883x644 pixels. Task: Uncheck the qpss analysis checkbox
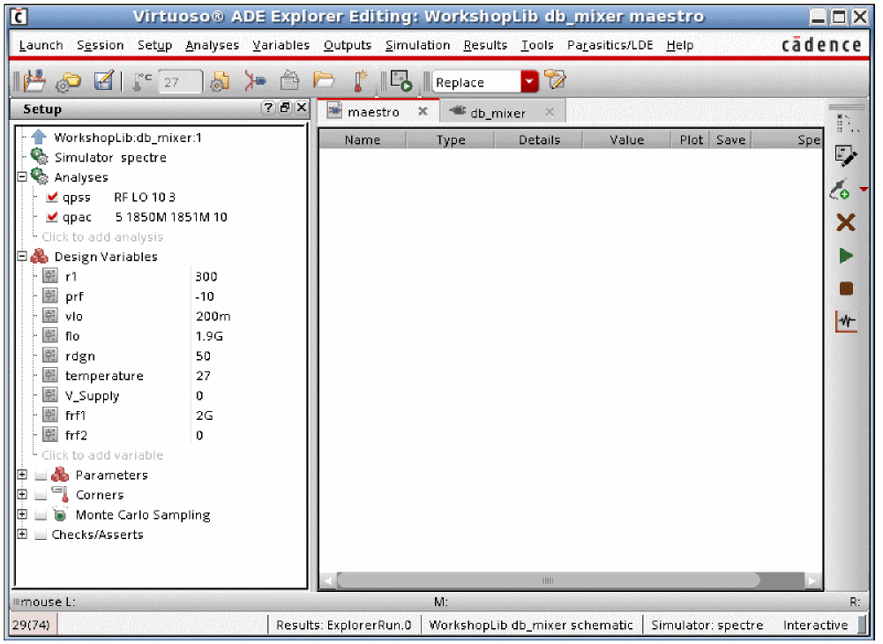click(x=52, y=198)
